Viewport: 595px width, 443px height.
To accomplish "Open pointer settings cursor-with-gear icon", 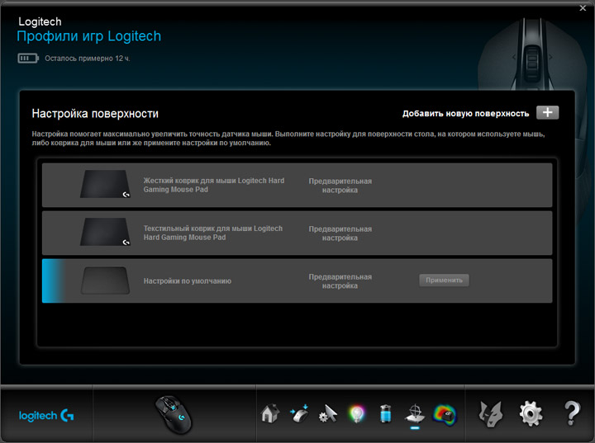I will pos(328,414).
